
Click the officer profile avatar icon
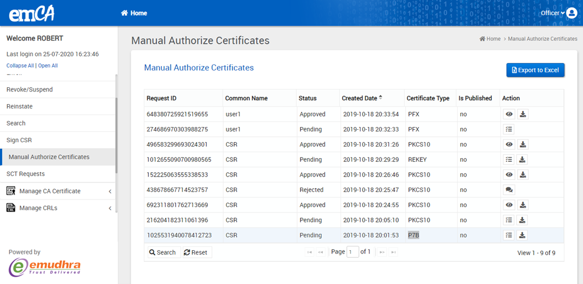pos(572,13)
